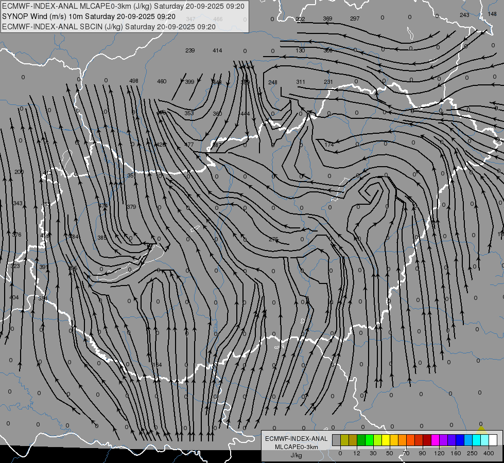Click the map value 414
504x463 pixels.
(x=217, y=50)
